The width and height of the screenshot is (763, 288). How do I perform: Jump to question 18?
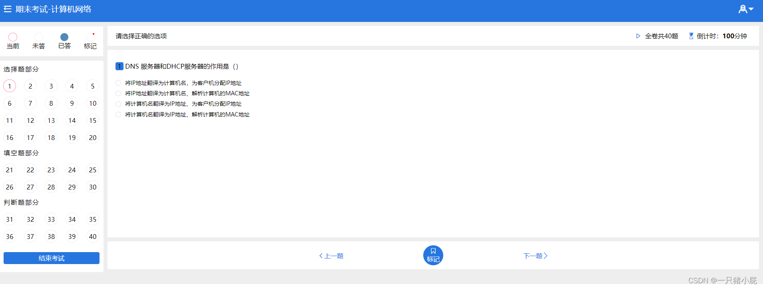51,138
